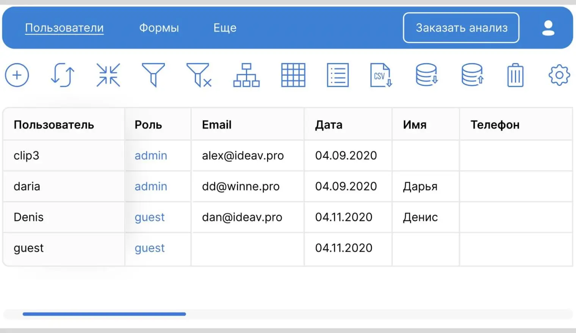Click database upload restore icon

[472, 75]
